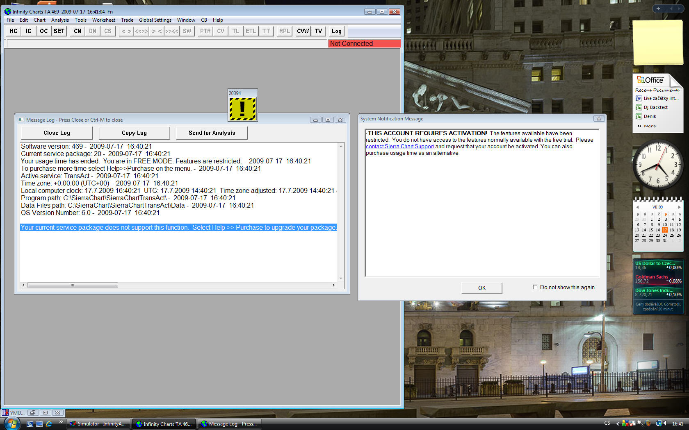Click the Message Log scroll-right arrow
This screenshot has height=430, width=689.
coord(333,285)
